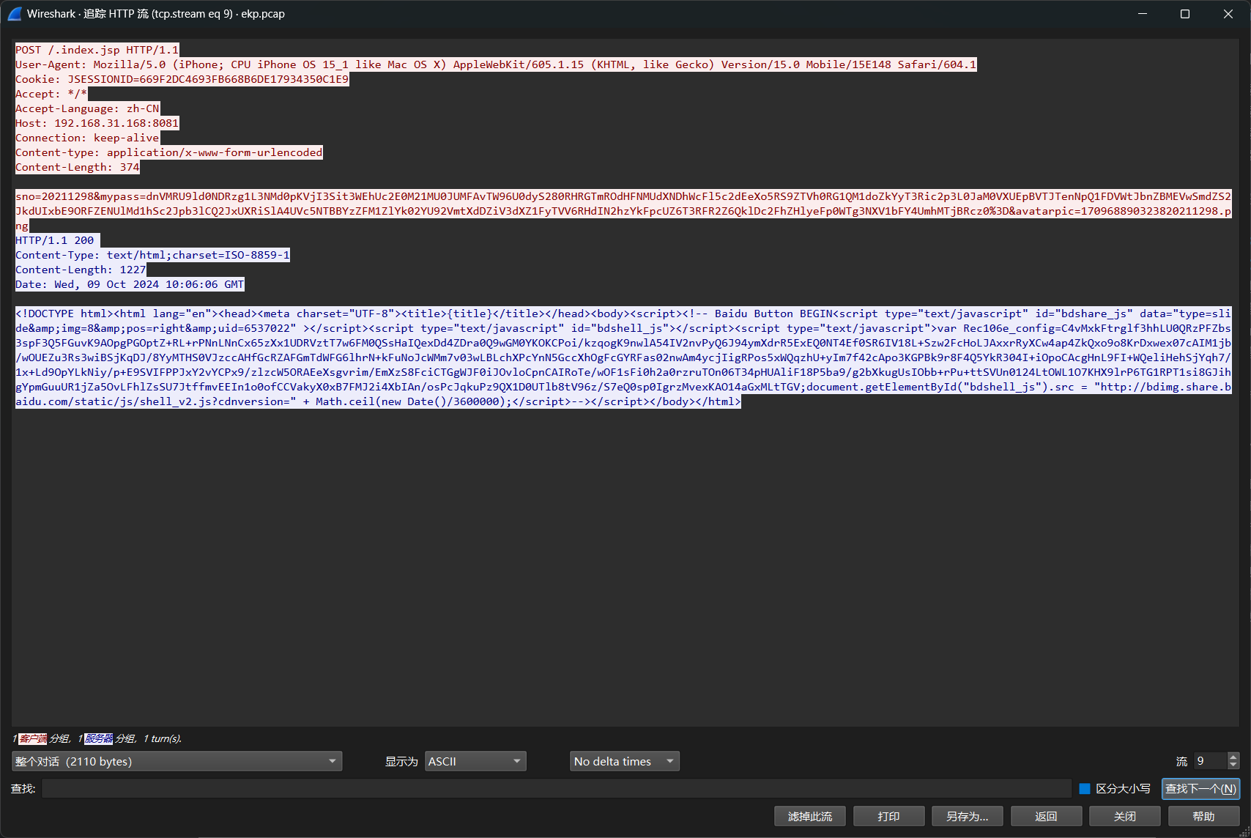Click the User-Agent header line
Viewport: 1251px width, 838px height.
[496, 64]
